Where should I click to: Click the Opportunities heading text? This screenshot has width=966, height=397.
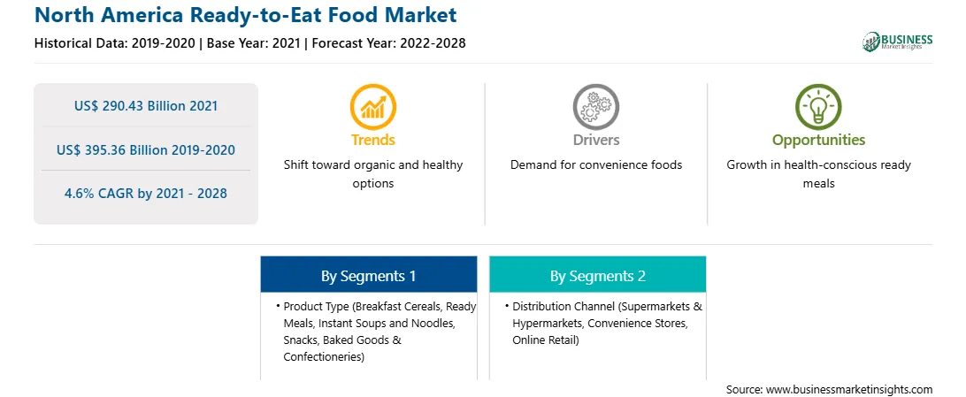coord(818,140)
